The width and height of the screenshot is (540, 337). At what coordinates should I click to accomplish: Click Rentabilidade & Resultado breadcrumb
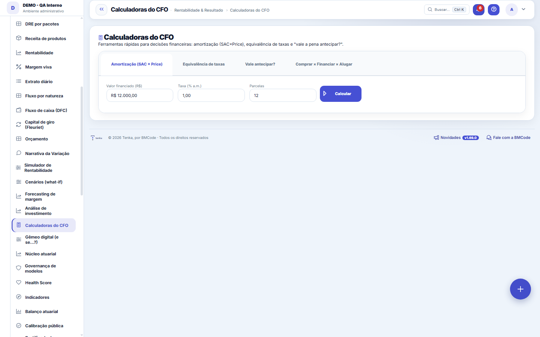click(199, 10)
